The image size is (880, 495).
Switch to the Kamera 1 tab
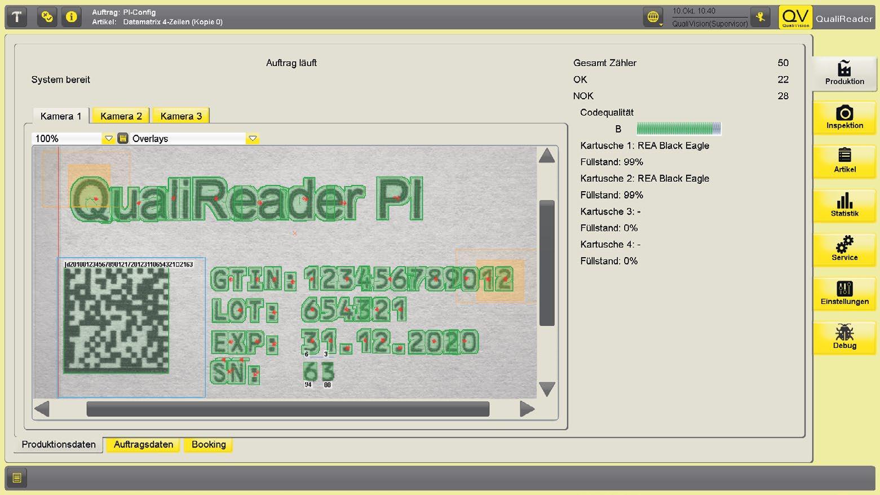(61, 116)
